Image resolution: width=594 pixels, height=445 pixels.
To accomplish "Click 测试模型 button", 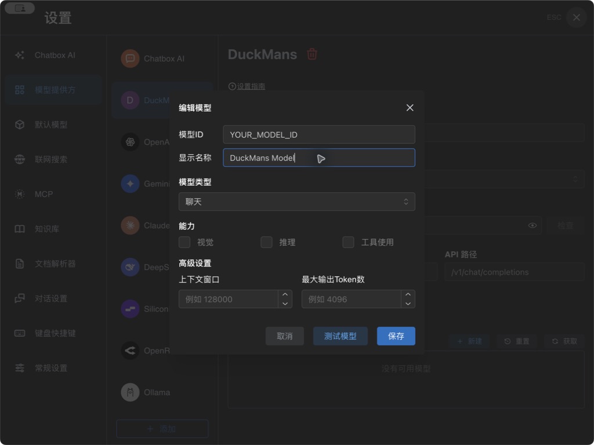I will 340,336.
